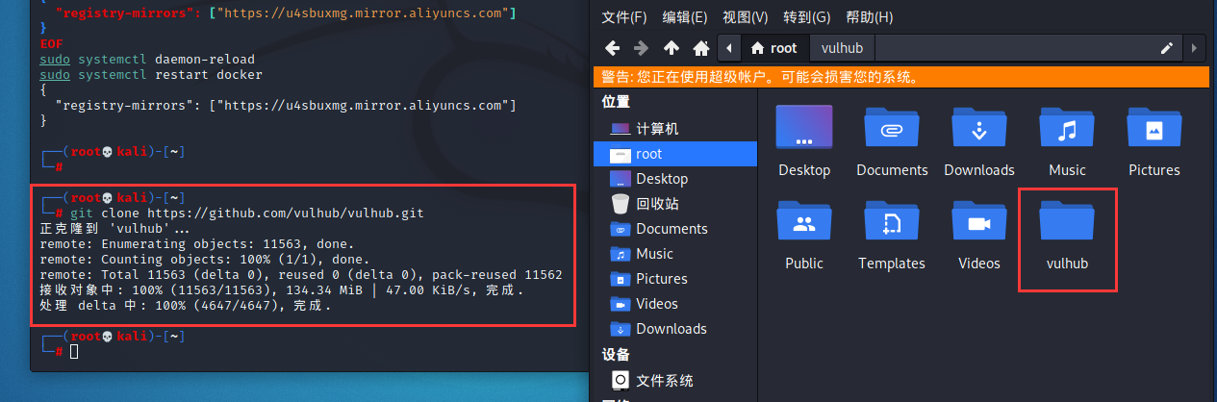Select Downloads in sidebar

pyautogui.click(x=673, y=329)
